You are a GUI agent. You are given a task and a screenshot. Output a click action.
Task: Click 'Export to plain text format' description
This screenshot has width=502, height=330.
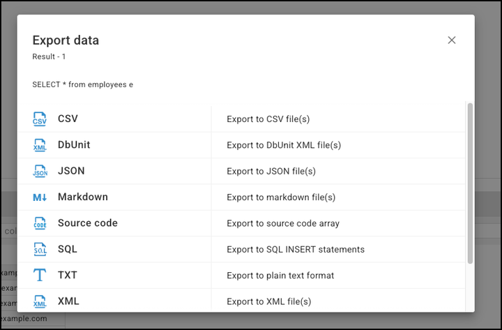[x=280, y=276]
